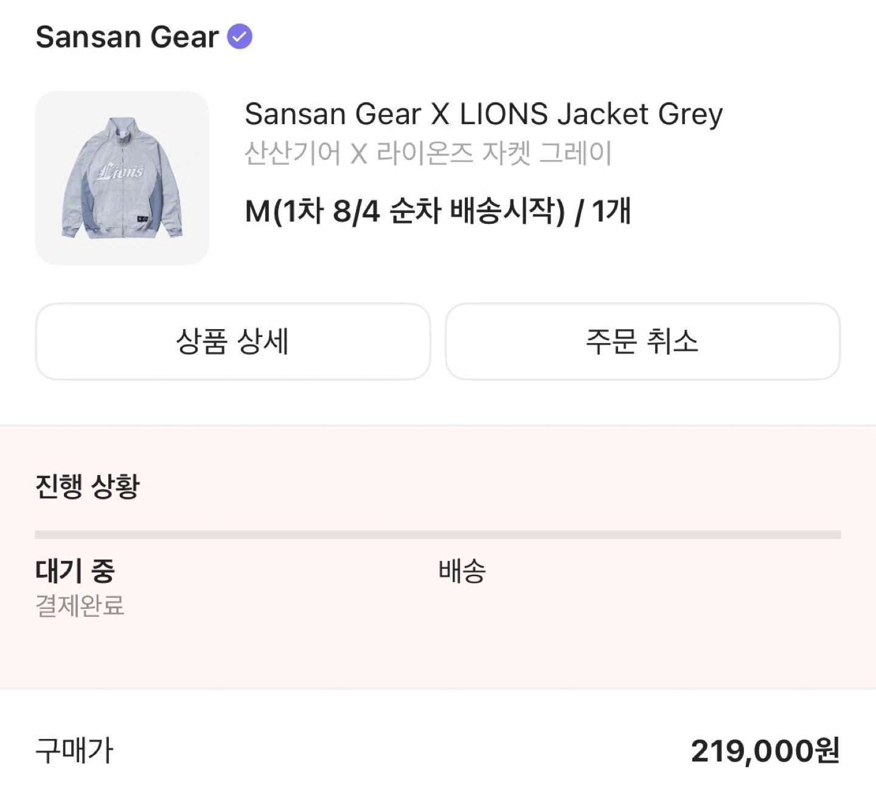
Task: Open the Sansan Gear brand page
Action: point(127,36)
